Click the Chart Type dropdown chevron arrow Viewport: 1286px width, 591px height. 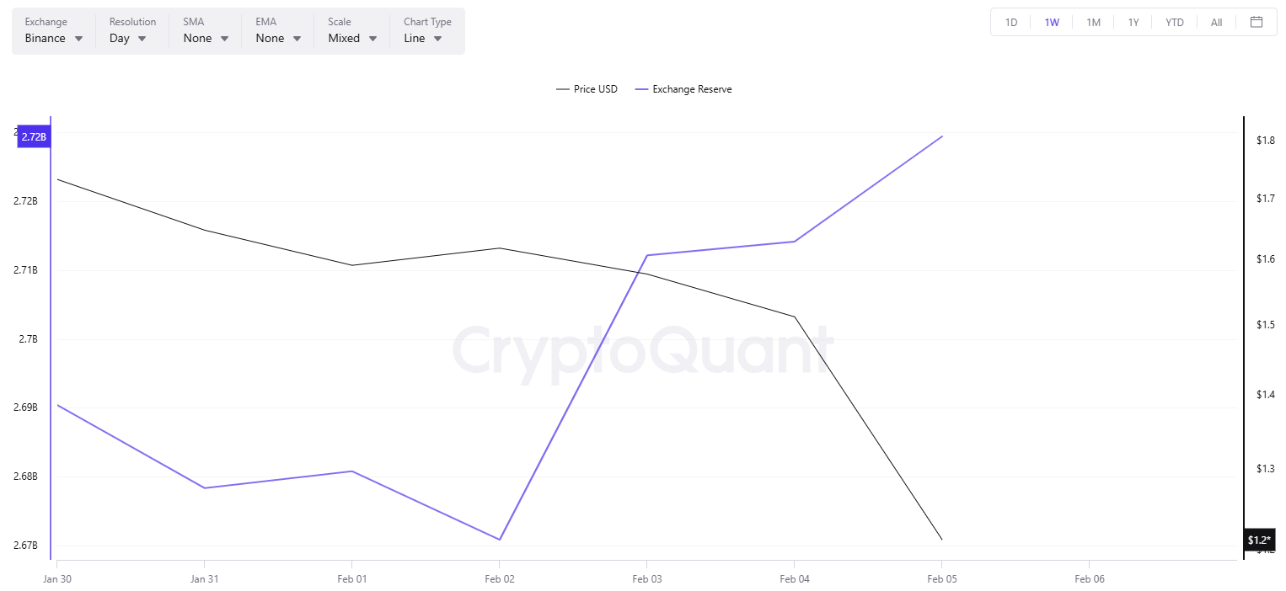tap(437, 38)
